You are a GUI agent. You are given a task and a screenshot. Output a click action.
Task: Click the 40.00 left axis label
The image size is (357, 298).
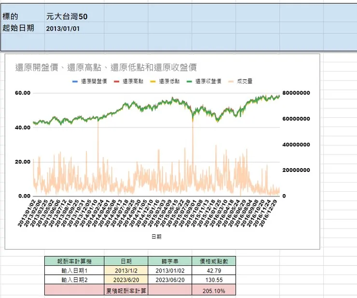coord(23,128)
